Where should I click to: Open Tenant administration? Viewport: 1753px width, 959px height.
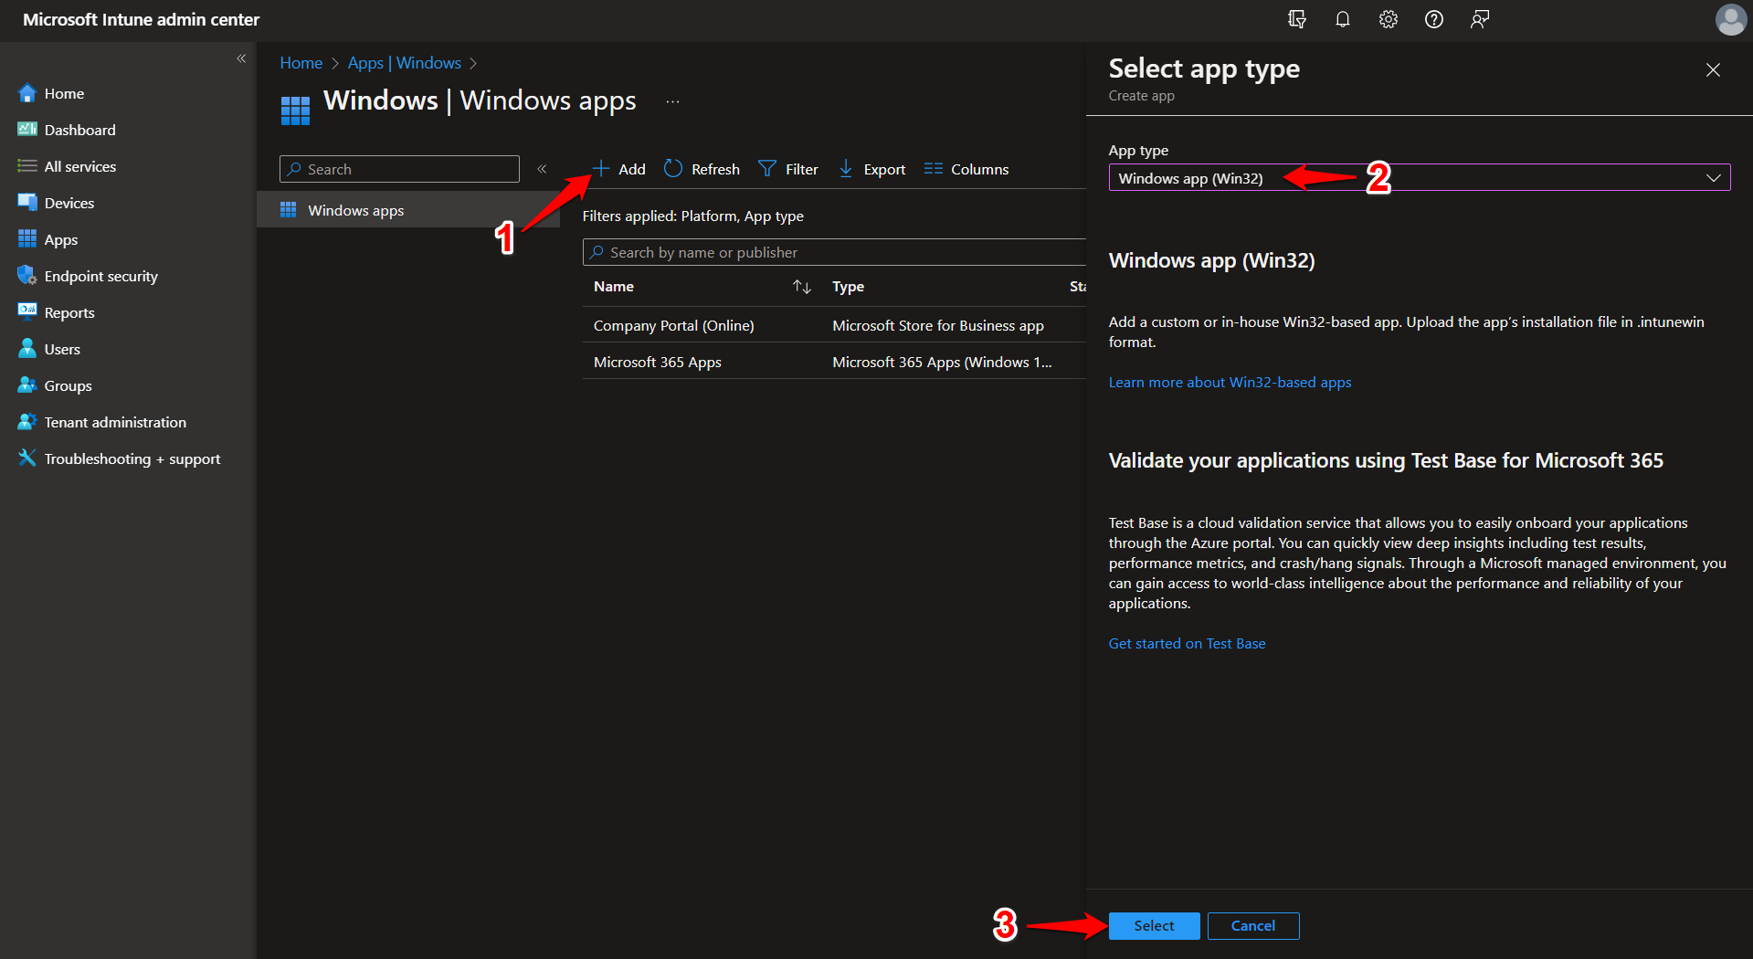(113, 421)
